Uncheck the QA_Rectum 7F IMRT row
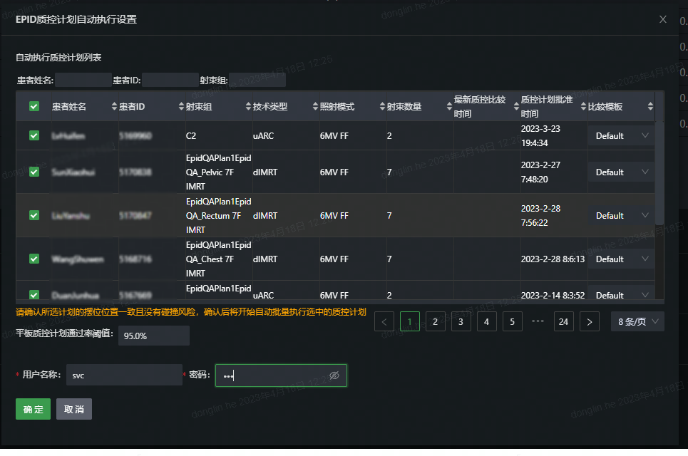This screenshot has width=688, height=456. pos(34,215)
